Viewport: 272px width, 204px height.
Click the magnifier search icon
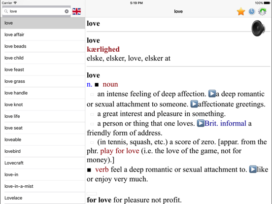(6, 11)
